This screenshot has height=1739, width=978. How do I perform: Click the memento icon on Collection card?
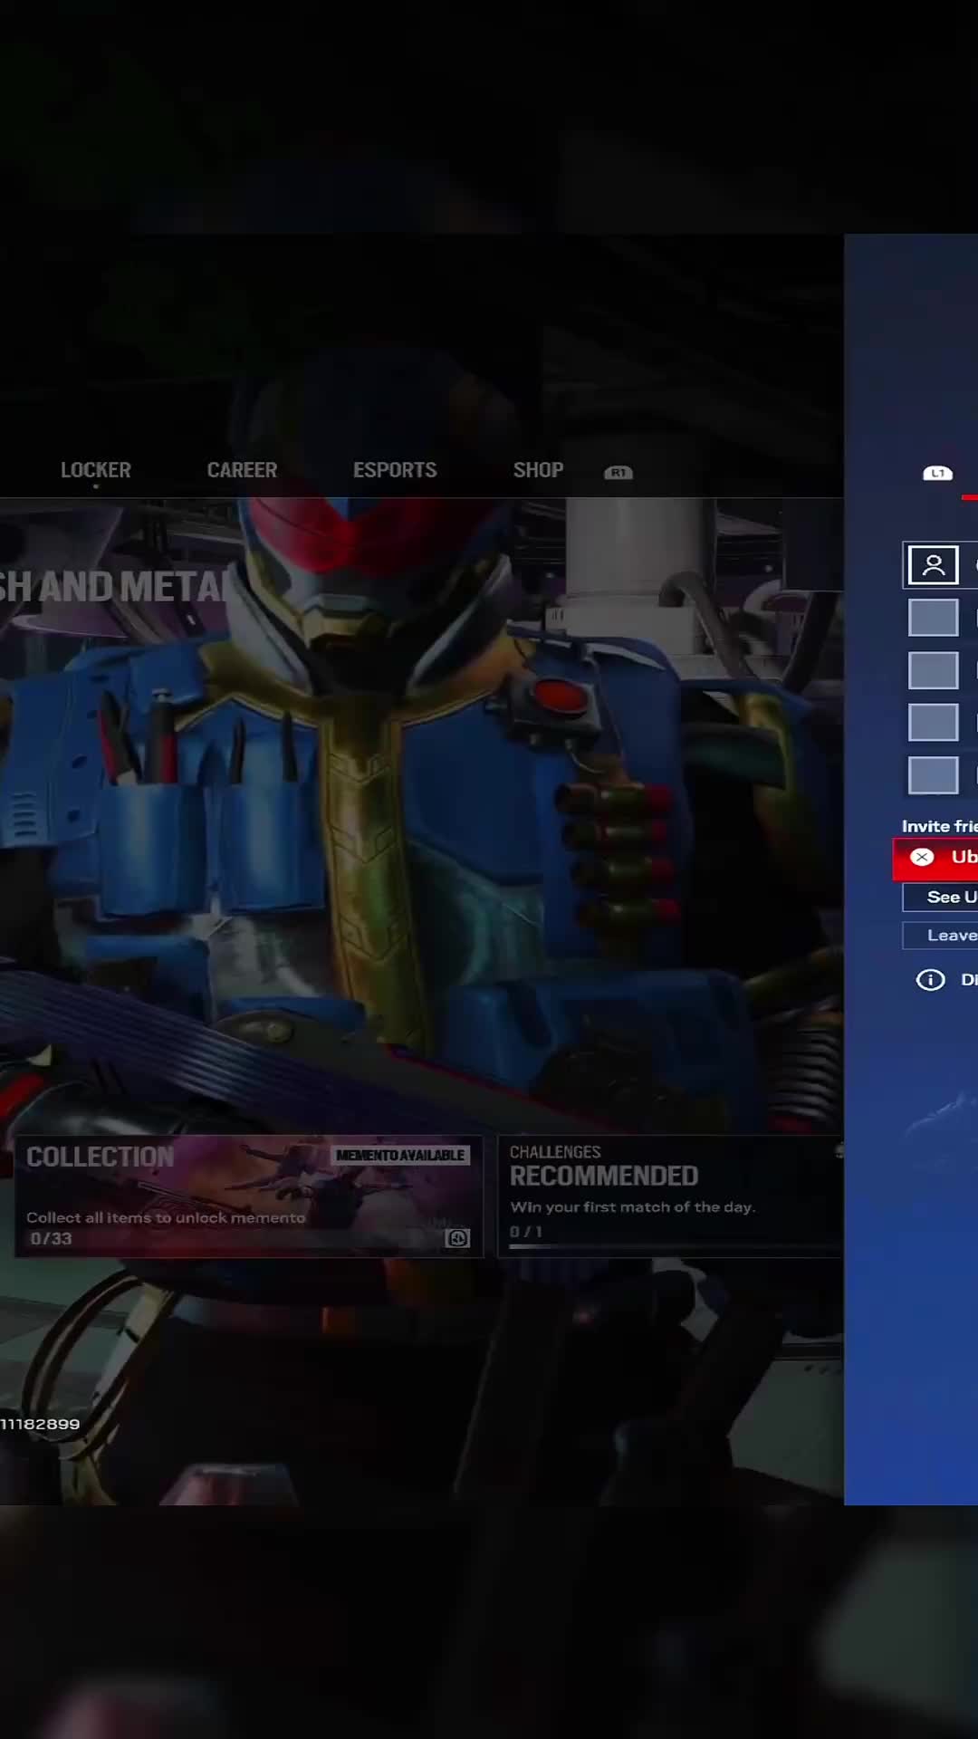[x=458, y=1238]
